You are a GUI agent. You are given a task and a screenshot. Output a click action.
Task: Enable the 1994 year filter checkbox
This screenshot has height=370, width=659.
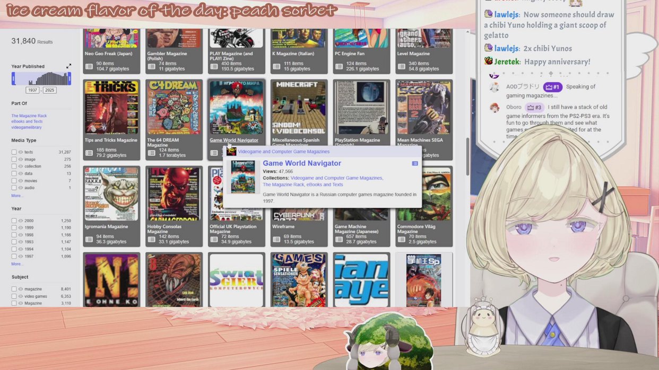[x=14, y=249]
